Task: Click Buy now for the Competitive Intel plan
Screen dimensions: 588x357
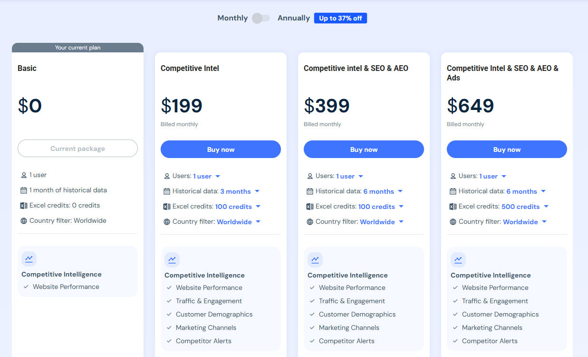Action: coord(221,149)
